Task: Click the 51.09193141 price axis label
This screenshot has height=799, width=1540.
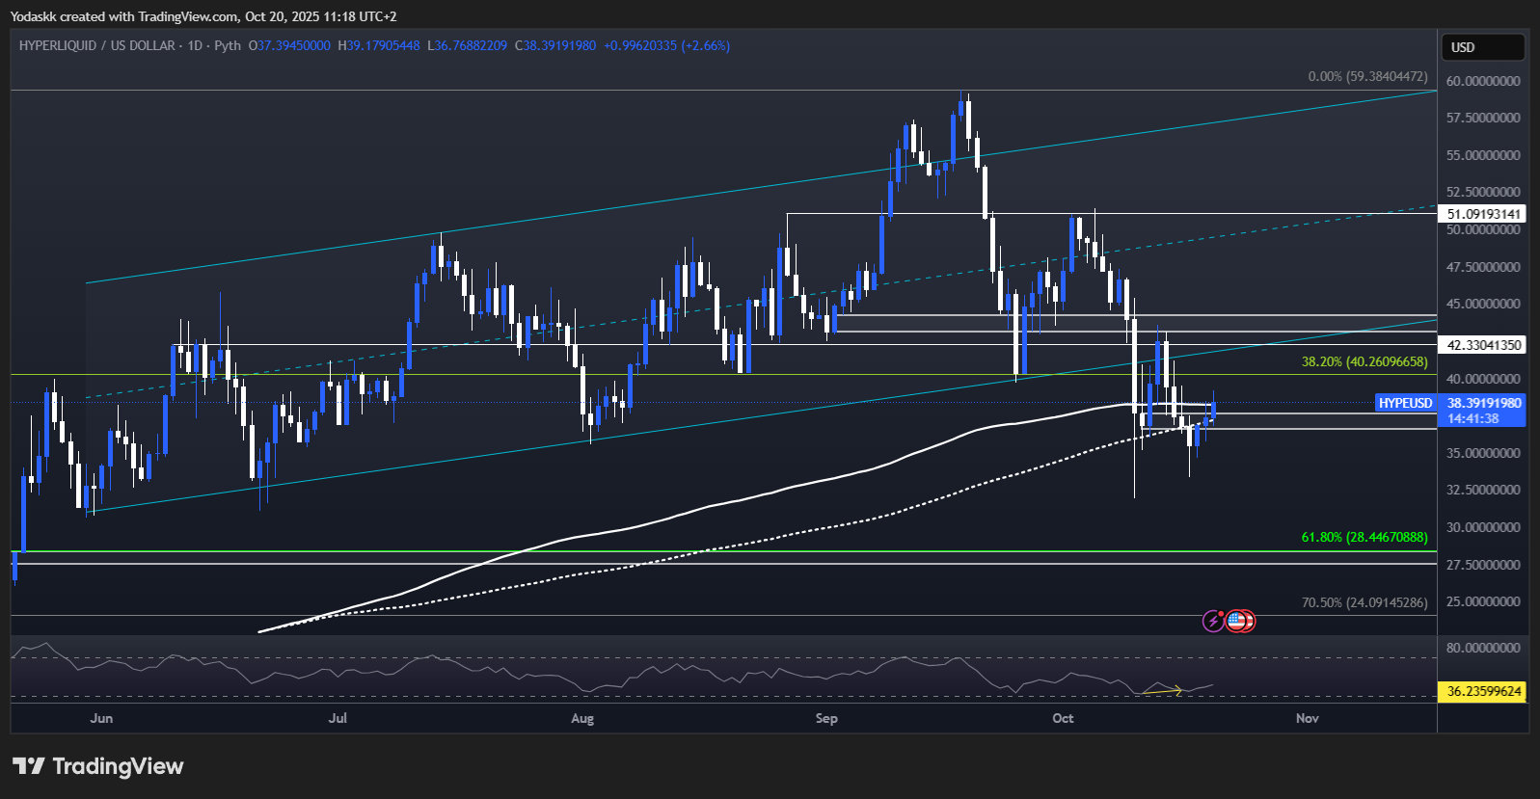Action: click(1484, 214)
